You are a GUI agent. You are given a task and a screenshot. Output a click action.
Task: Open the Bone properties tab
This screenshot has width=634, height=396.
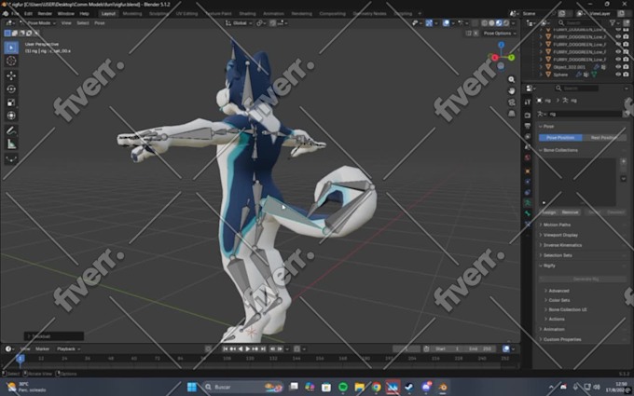pos(528,213)
